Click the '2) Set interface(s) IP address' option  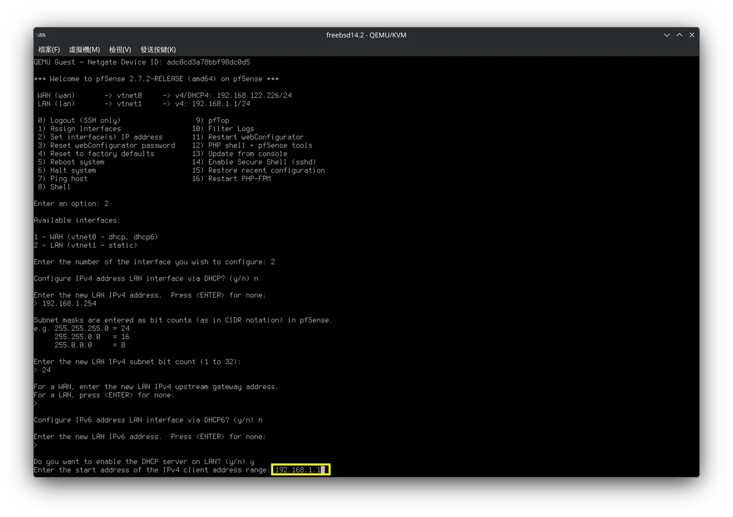pos(100,137)
